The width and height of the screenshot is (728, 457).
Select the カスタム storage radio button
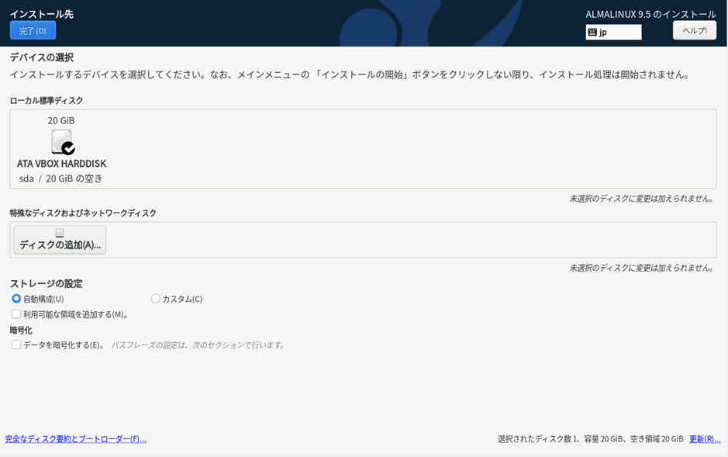155,298
